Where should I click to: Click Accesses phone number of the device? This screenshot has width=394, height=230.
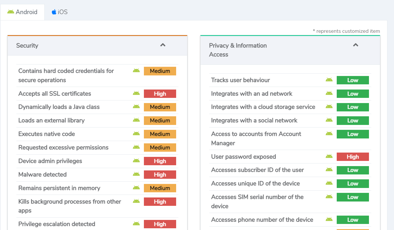click(x=262, y=220)
